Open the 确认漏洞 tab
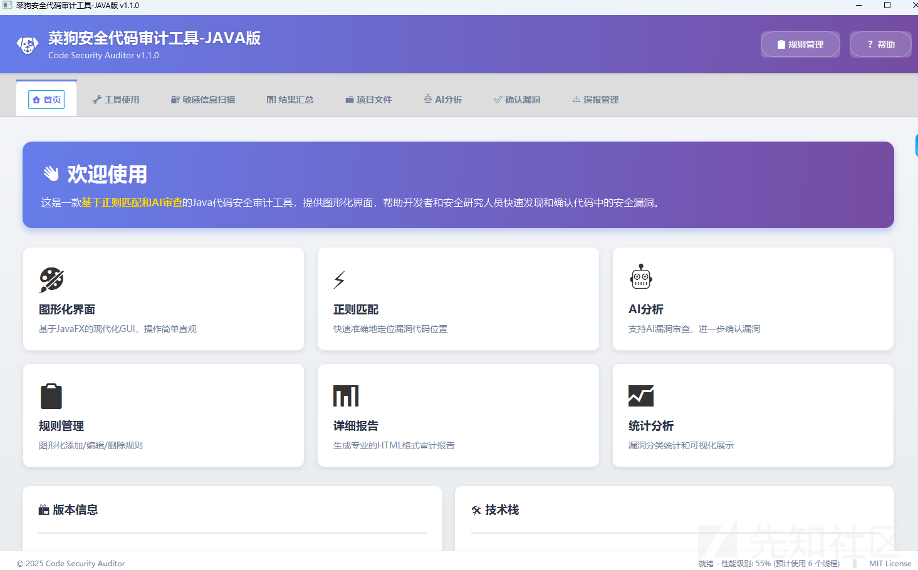 coord(517,100)
